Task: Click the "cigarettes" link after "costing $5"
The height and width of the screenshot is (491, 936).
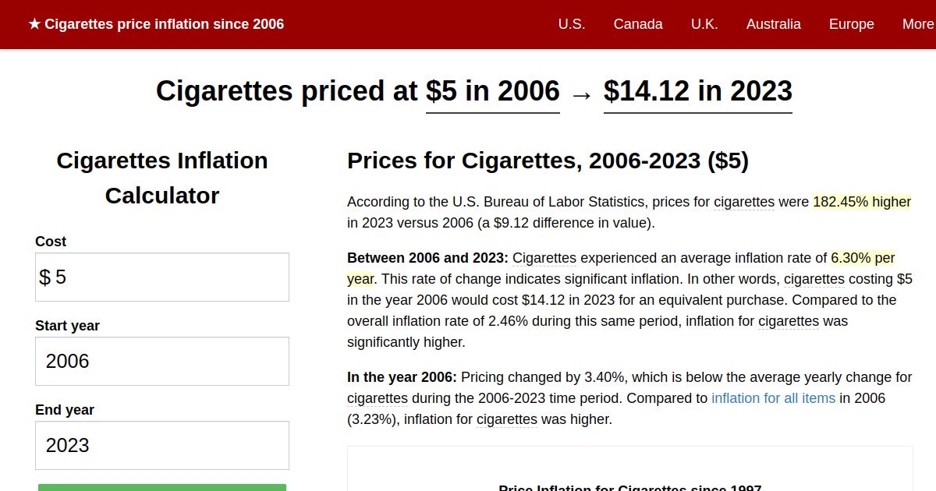Action: click(x=814, y=279)
